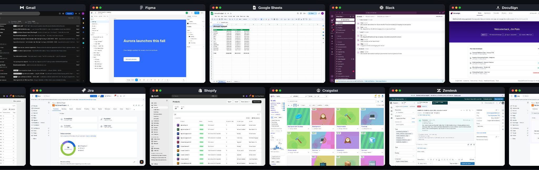
Task: Click Bold icon in Google Sheets toolbar
Action: pos(261,19)
